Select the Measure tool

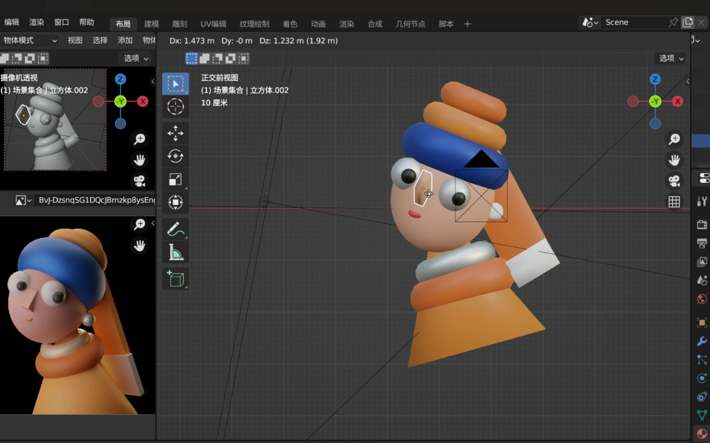pos(175,252)
